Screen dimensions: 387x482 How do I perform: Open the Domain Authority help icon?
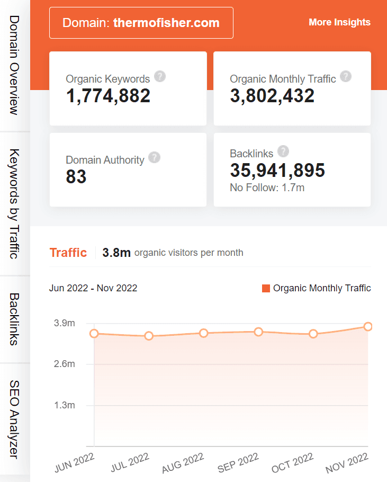coord(154,157)
